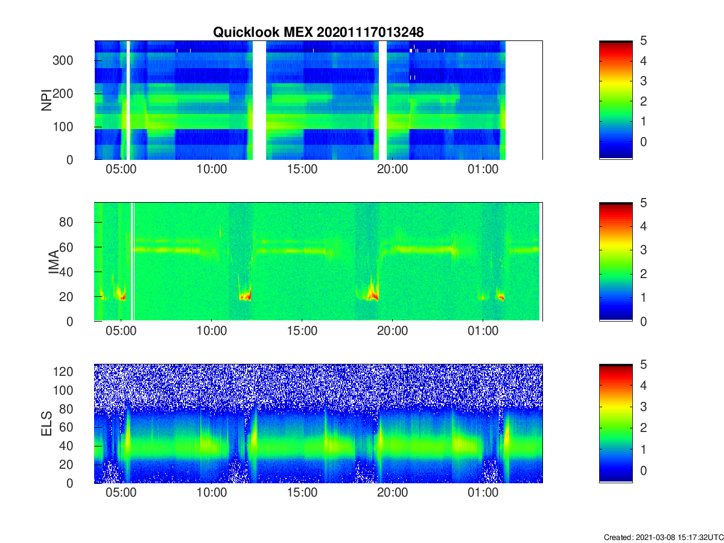Click the 15:00 tick under ELS plot
The image size is (724, 543).
[x=302, y=493]
